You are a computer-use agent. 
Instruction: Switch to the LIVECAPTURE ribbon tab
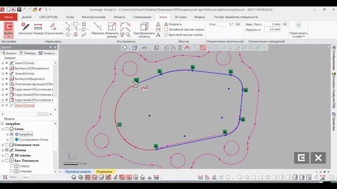[x=48, y=17]
